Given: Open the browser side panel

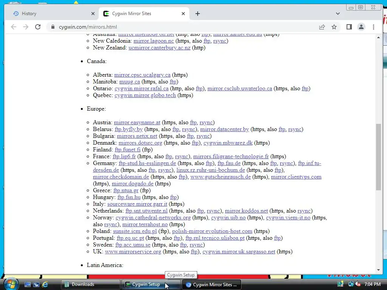Looking at the screenshot, I should (349, 27).
